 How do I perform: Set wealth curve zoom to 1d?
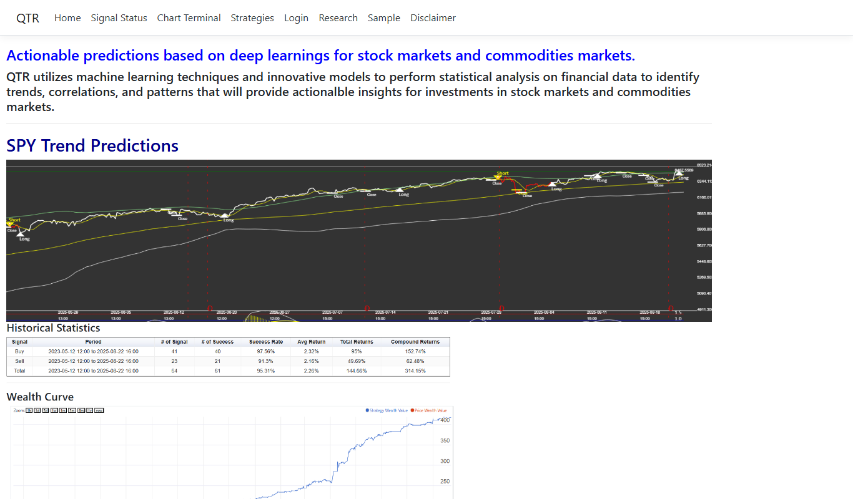37,410
